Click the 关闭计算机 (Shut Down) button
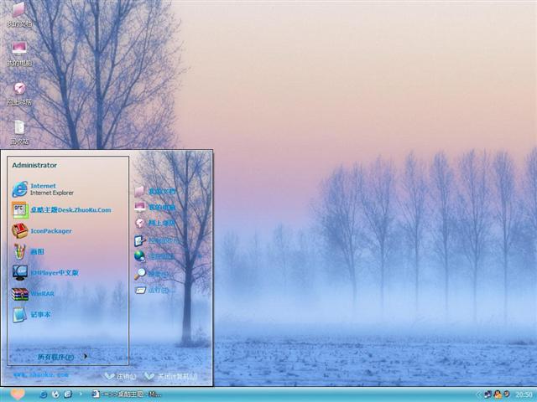 171,376
